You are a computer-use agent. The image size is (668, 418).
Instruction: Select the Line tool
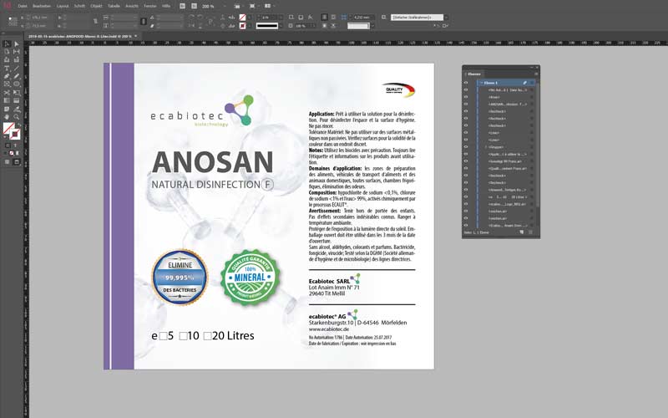tap(16, 69)
